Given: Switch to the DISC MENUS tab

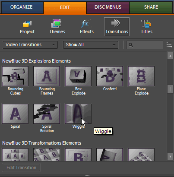Looking at the screenshot, I should (x=108, y=7).
